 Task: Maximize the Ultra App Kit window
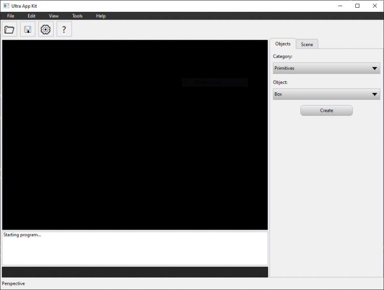coord(357,6)
